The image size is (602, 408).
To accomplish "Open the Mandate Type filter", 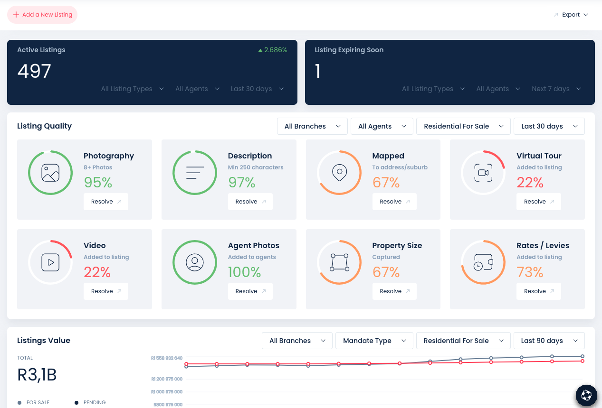I will pos(374,340).
